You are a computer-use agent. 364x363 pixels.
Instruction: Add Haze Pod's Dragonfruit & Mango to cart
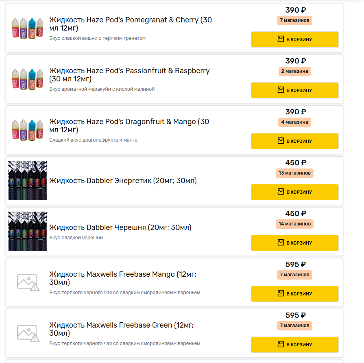[295, 141]
